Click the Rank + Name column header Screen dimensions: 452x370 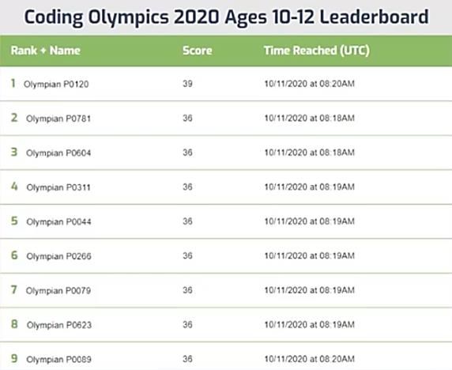pos(45,51)
